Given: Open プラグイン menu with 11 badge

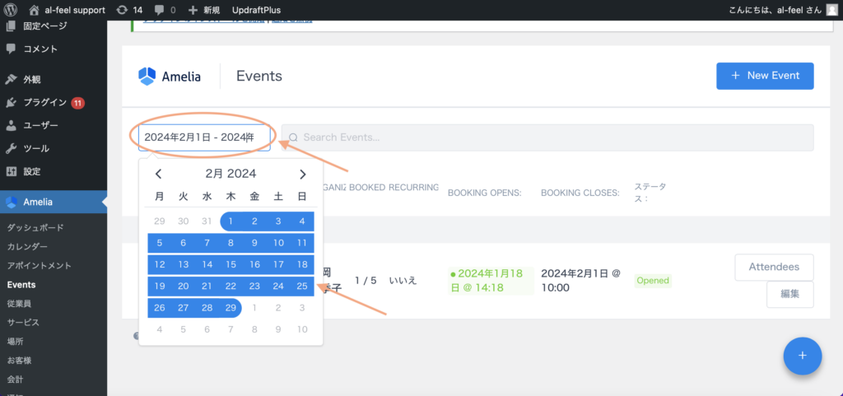Looking at the screenshot, I should pyautogui.click(x=45, y=103).
